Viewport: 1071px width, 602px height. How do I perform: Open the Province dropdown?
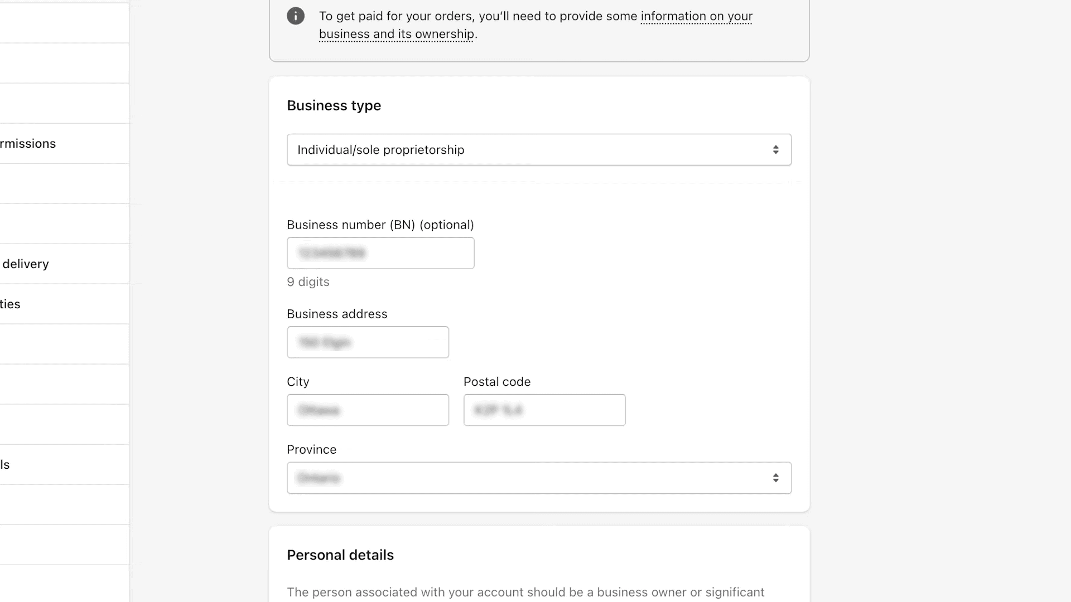[x=539, y=478]
